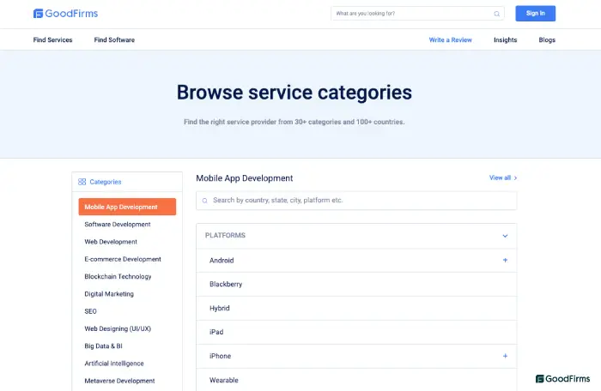601x391 pixels.
Task: Collapse the PLATFORMS section chevron
Action: 505,236
